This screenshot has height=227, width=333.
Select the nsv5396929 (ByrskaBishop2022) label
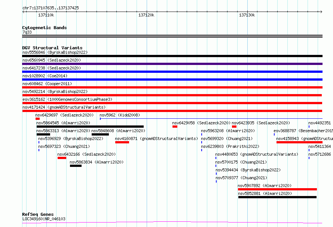pos(71,139)
